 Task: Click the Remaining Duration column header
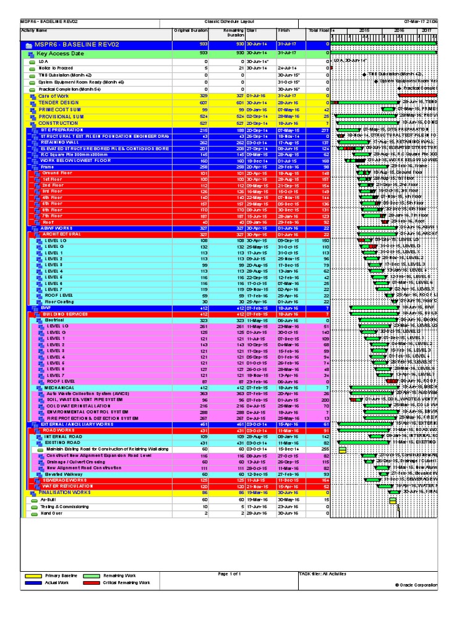pyautogui.click(x=227, y=35)
